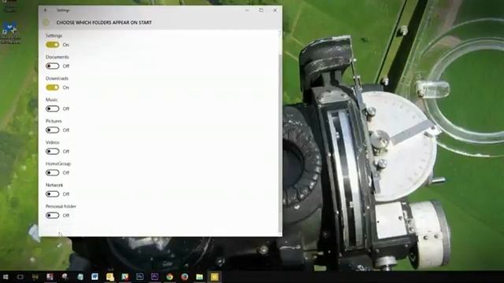Switch on the HomeGroup toggle
504x283 pixels.
click(53, 173)
